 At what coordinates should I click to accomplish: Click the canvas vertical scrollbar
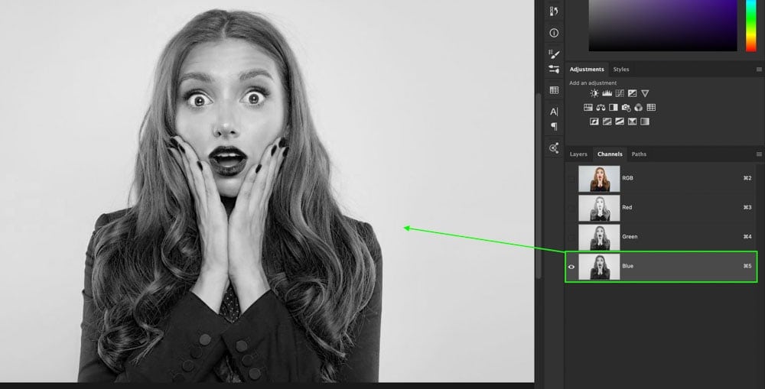539,185
